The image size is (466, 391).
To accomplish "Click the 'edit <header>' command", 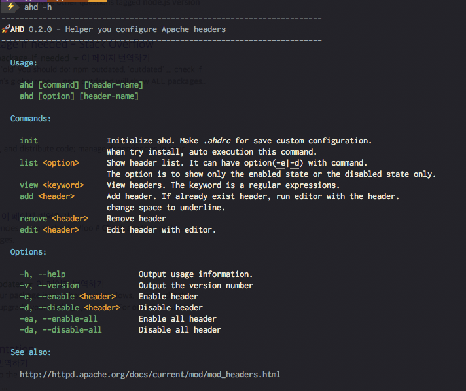I will (50, 230).
